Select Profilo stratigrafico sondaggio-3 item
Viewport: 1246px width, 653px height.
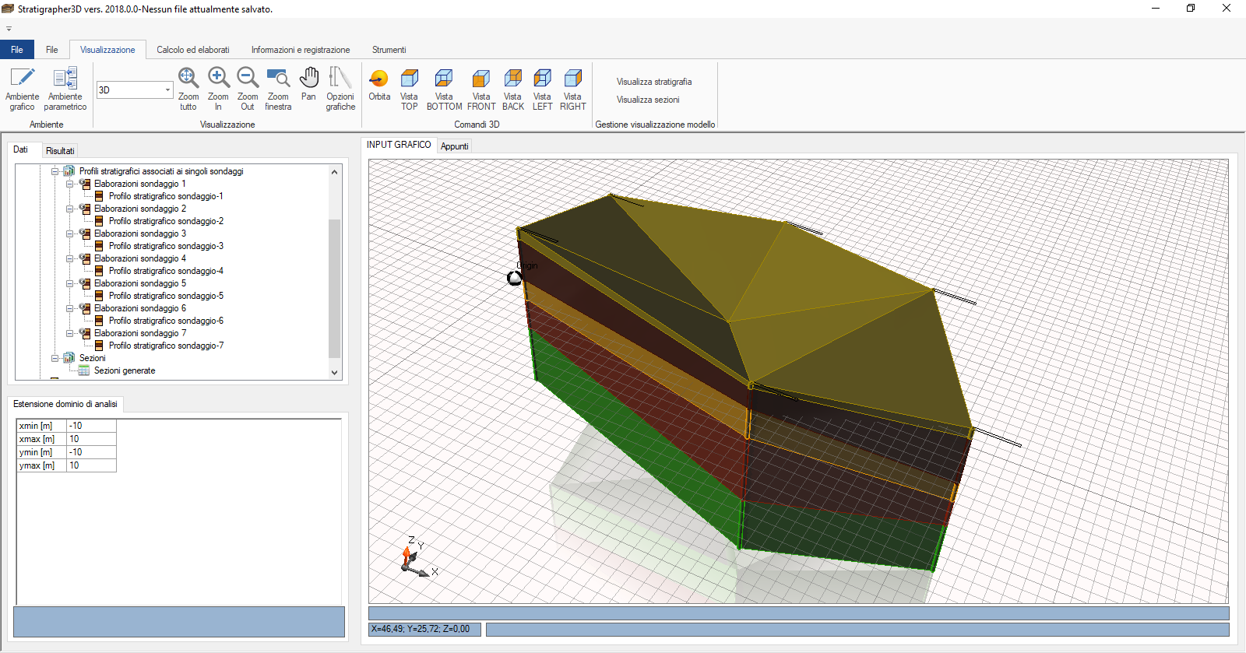tap(166, 246)
